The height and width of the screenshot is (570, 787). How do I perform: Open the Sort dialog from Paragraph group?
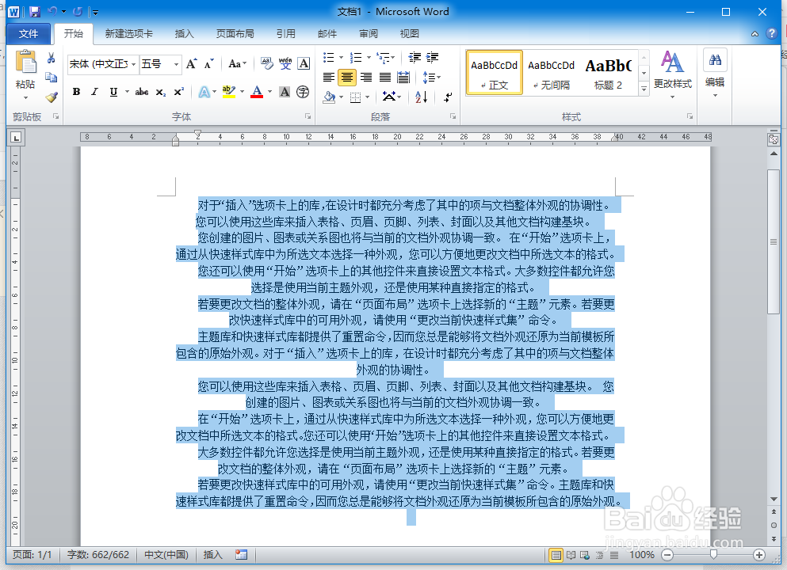tap(420, 97)
